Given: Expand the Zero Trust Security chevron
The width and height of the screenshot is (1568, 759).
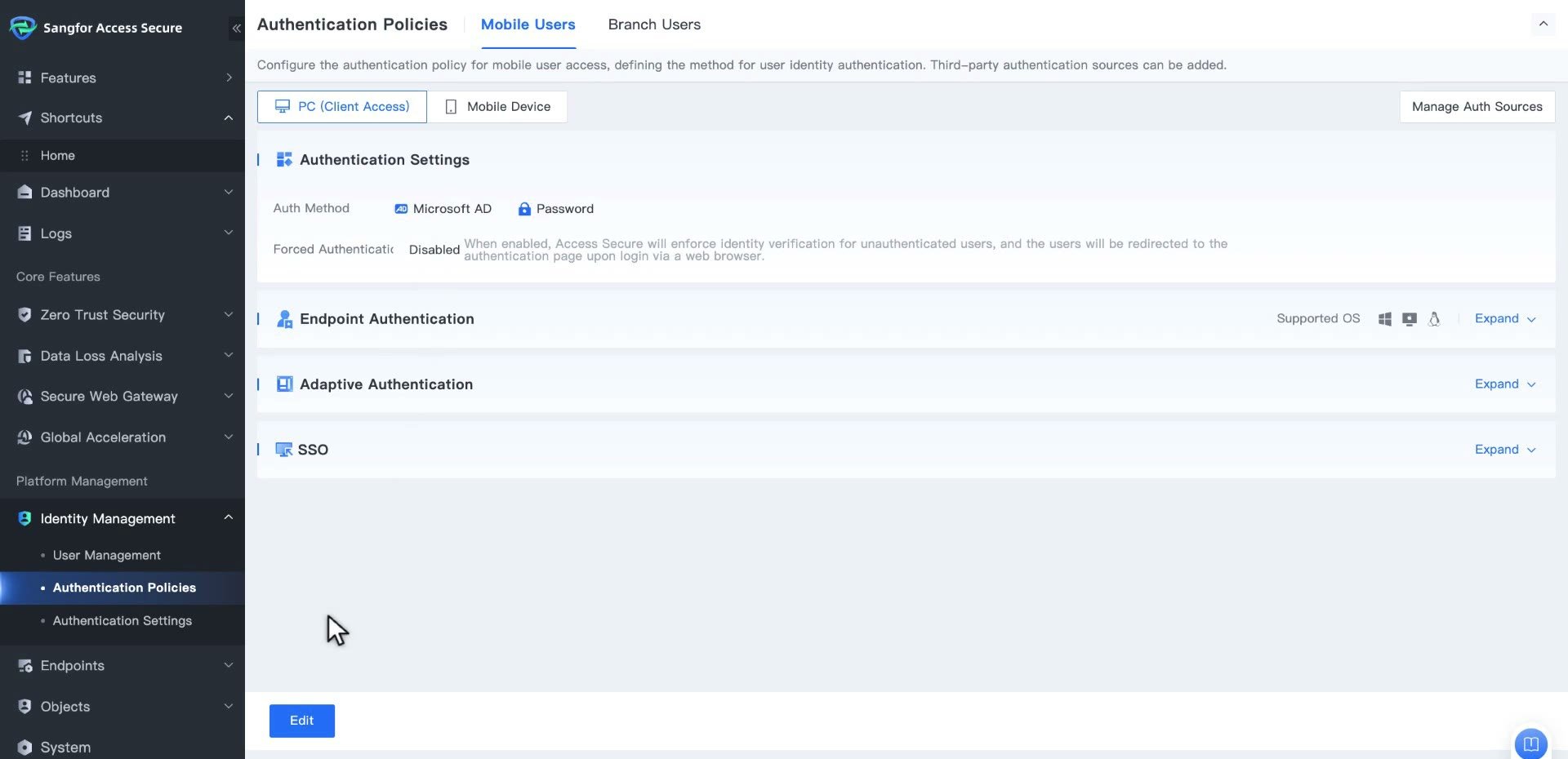Looking at the screenshot, I should (229, 314).
